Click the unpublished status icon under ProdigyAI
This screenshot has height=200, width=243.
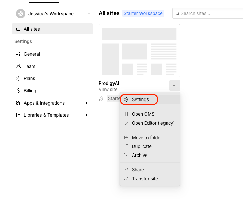(101, 98)
